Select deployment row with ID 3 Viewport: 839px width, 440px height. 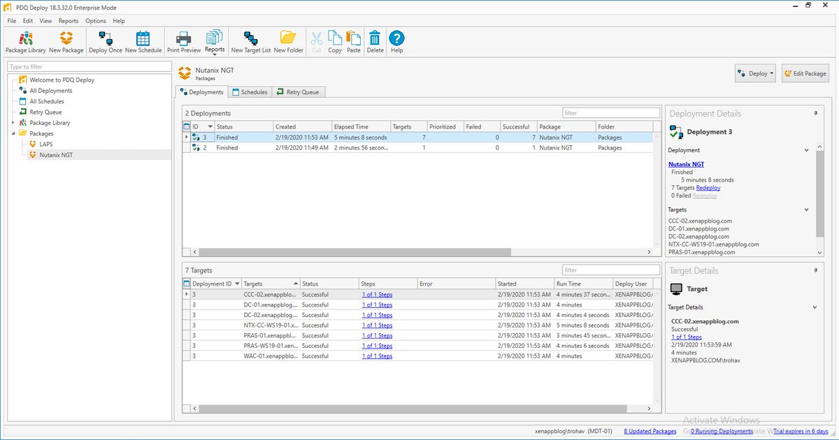coord(417,138)
